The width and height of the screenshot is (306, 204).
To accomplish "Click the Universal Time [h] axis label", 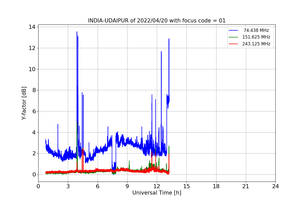I will pyautogui.click(x=157, y=193).
